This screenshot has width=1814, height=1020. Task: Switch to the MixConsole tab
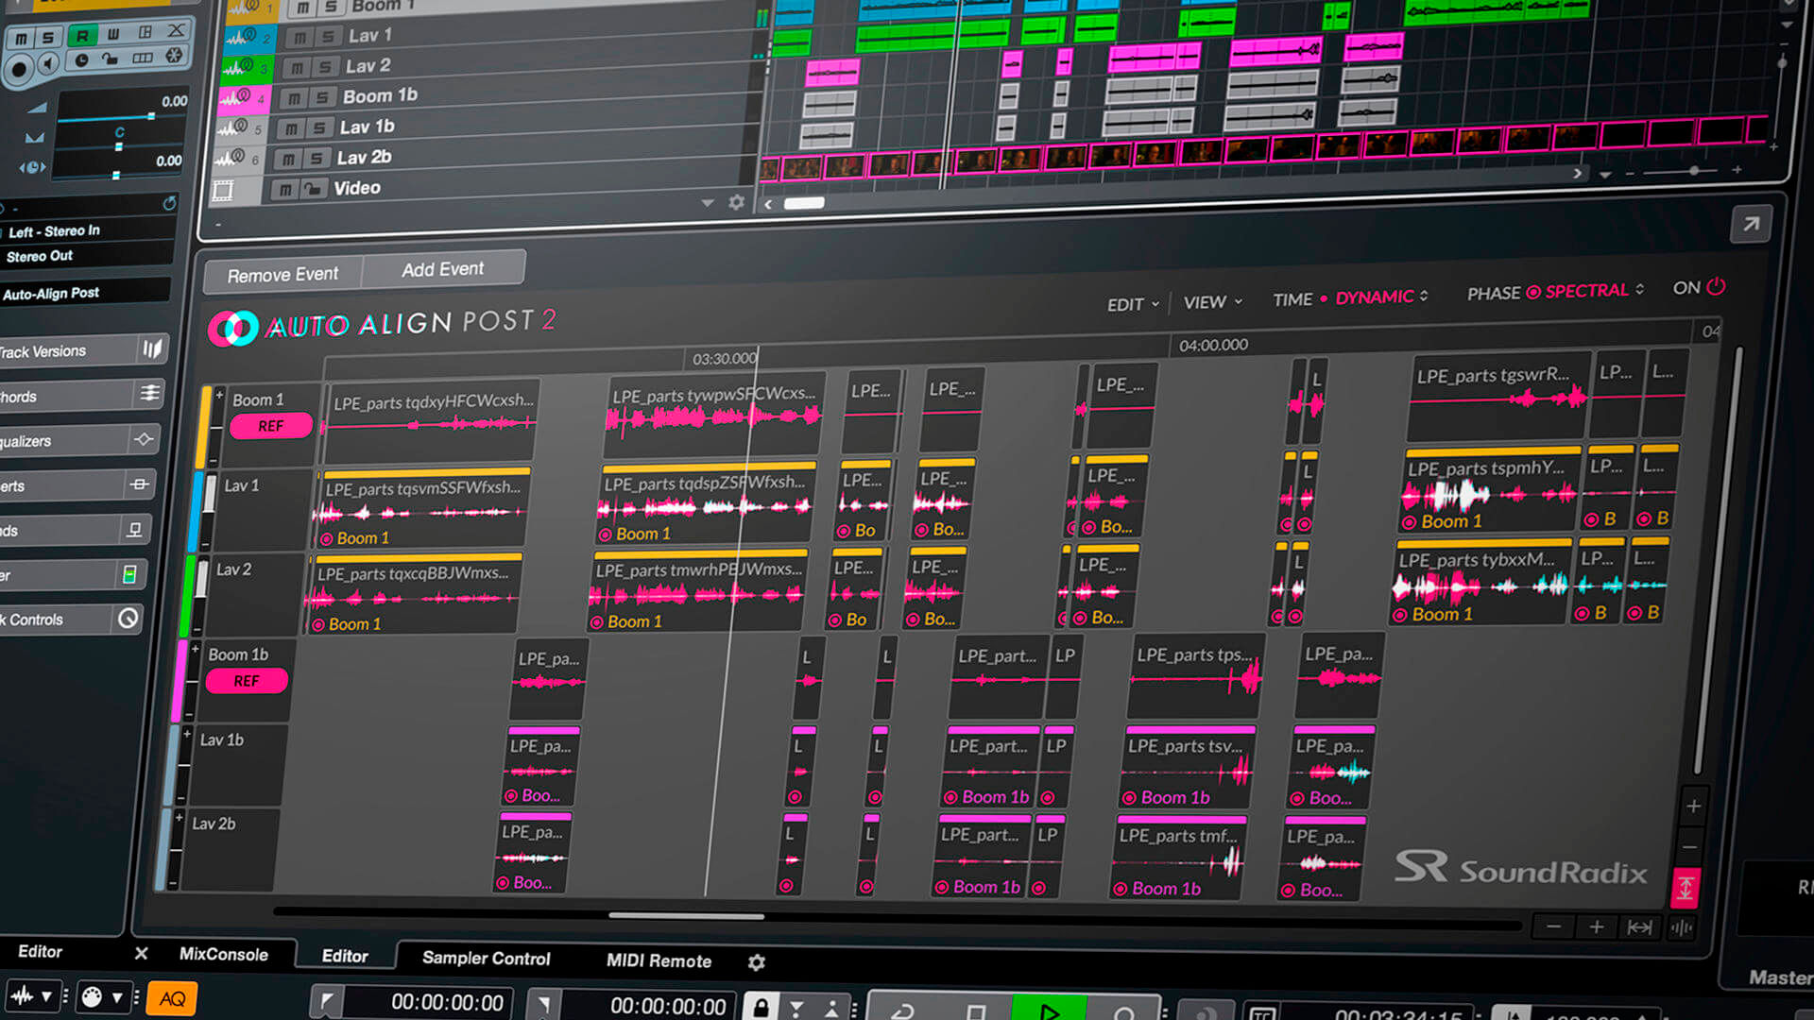(225, 955)
